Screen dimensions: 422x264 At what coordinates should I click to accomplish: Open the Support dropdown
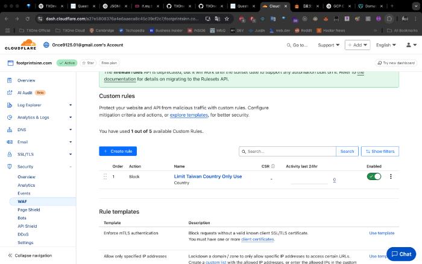click(x=328, y=45)
